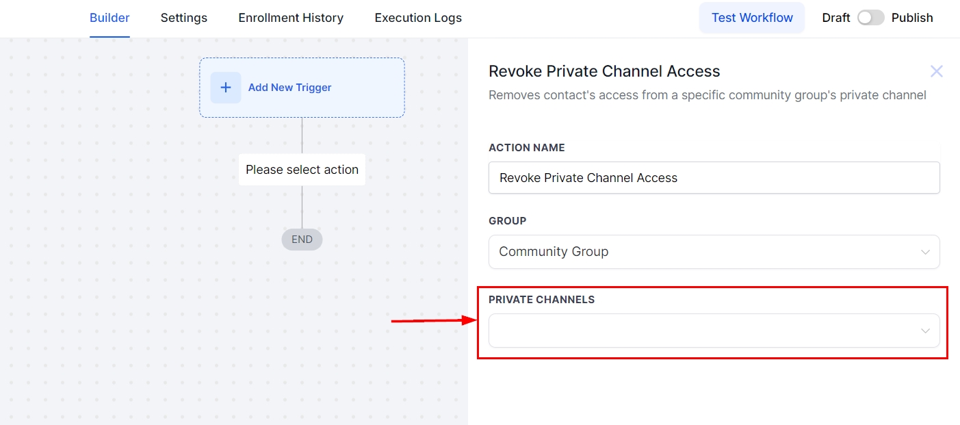Focus the Action Name text field
960x425 pixels.
(714, 178)
